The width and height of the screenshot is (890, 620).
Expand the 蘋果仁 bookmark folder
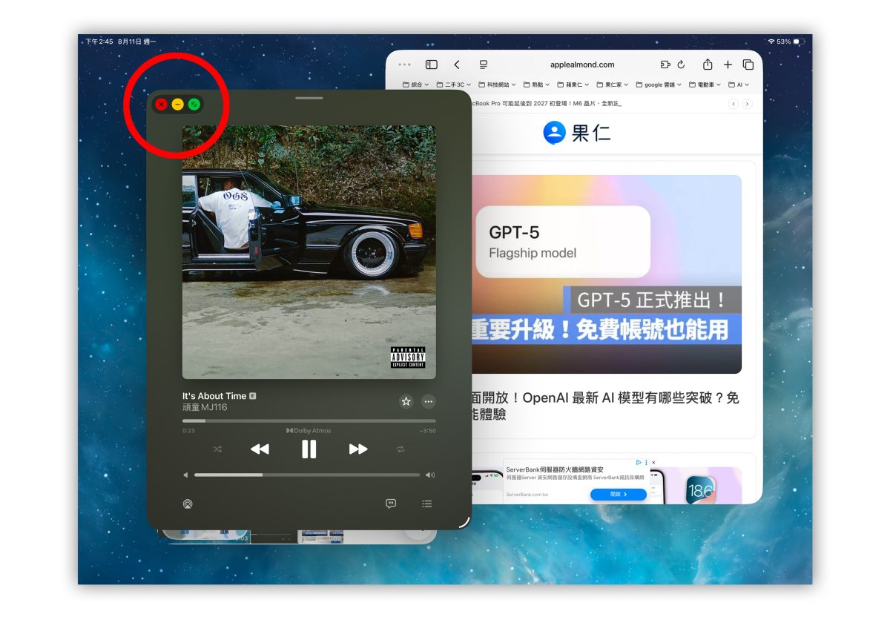click(573, 85)
